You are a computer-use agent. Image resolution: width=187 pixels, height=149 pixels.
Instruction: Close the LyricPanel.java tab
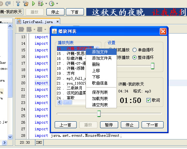click(x=58, y=22)
